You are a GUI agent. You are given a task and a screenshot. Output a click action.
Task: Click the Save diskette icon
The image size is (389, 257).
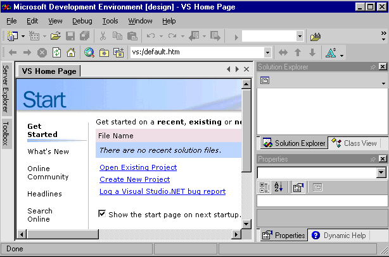click(x=70, y=37)
